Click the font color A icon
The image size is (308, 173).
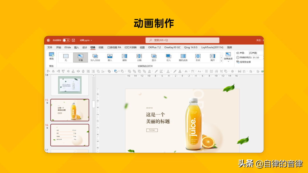pos(168,71)
